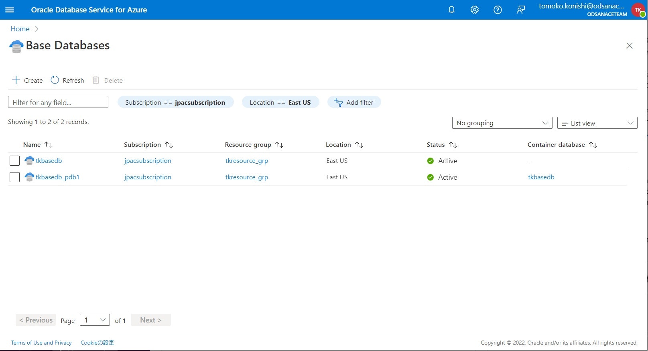Open the feedback icon in header
The height and width of the screenshot is (351, 648).
tap(521, 10)
